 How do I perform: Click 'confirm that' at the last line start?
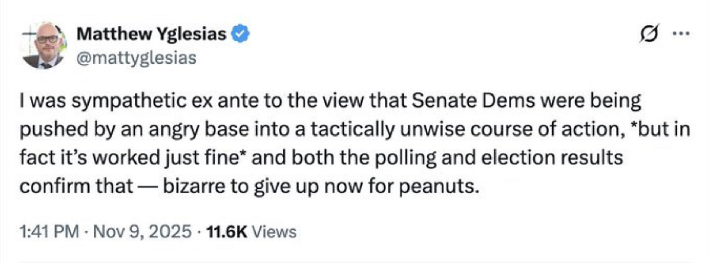click(76, 186)
